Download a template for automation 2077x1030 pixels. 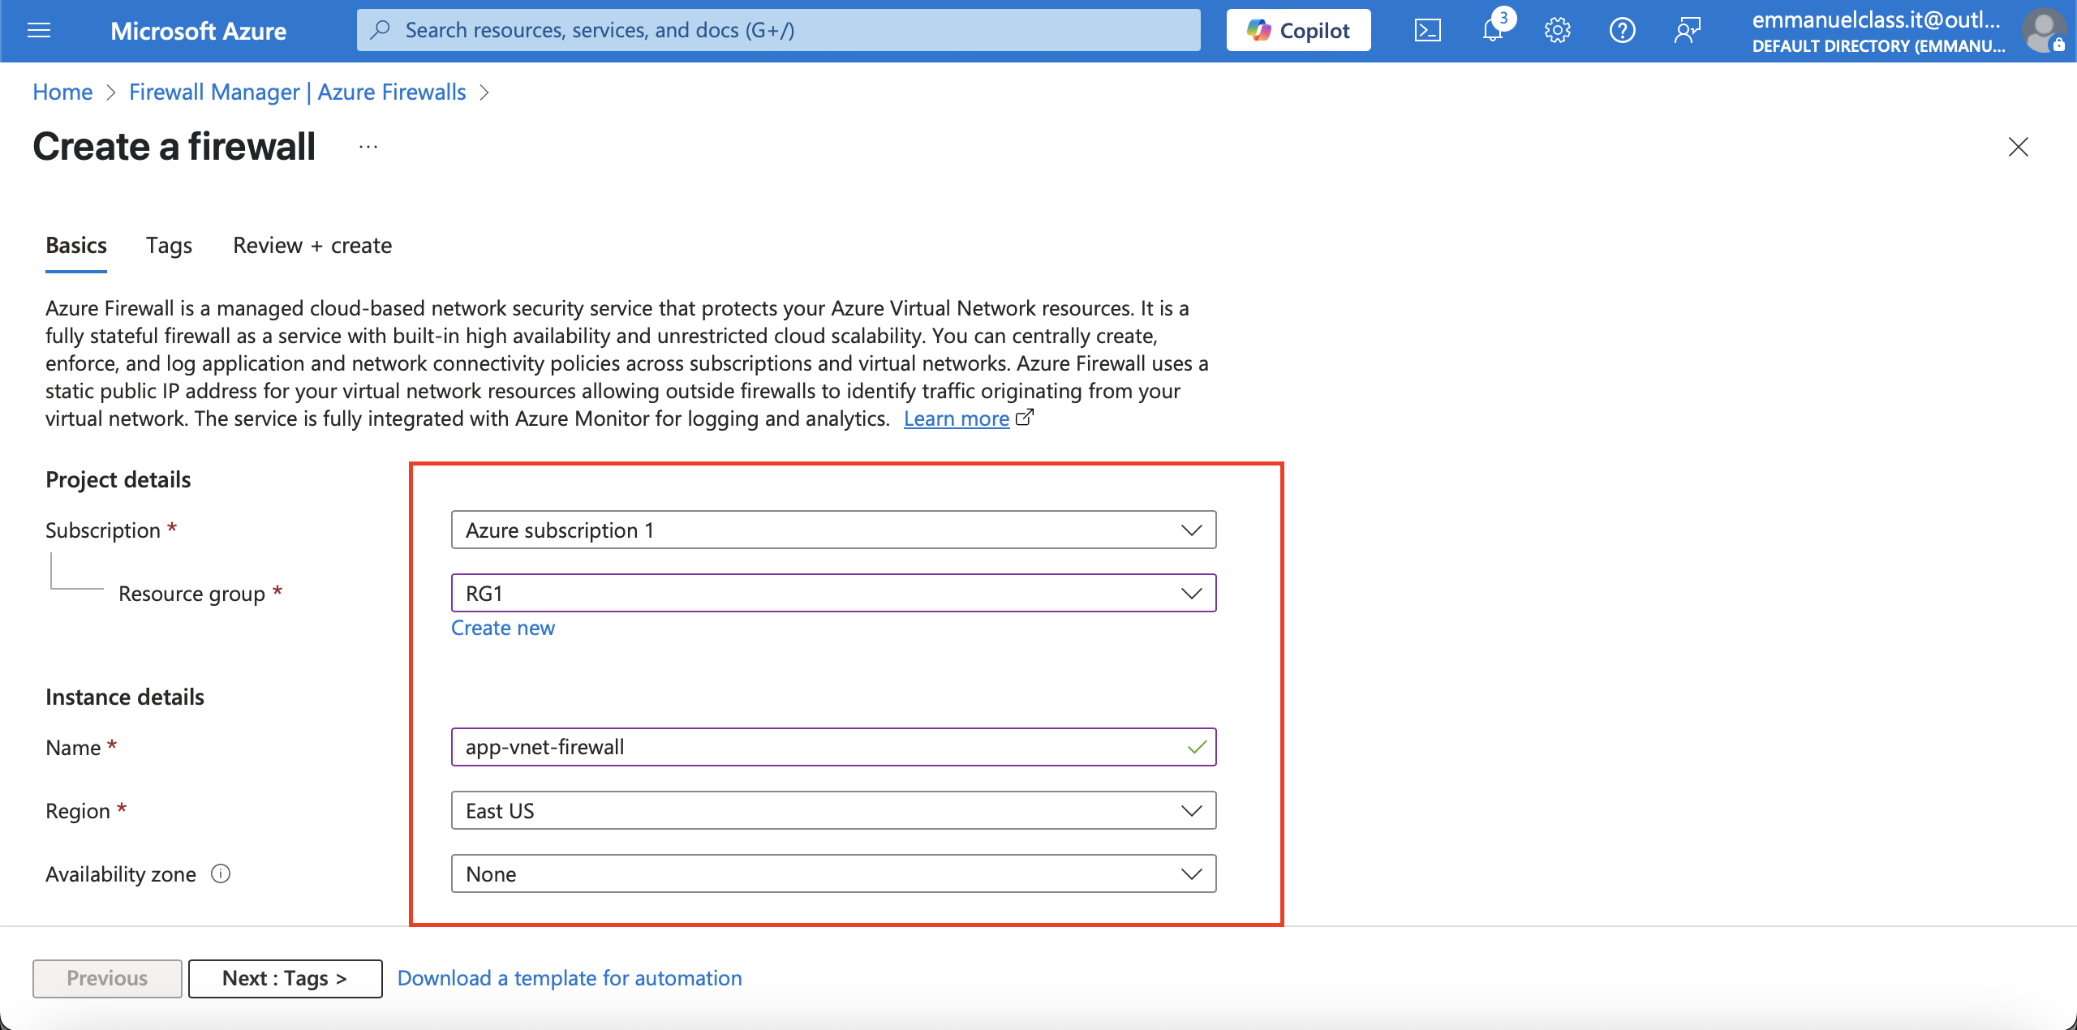[x=570, y=978]
